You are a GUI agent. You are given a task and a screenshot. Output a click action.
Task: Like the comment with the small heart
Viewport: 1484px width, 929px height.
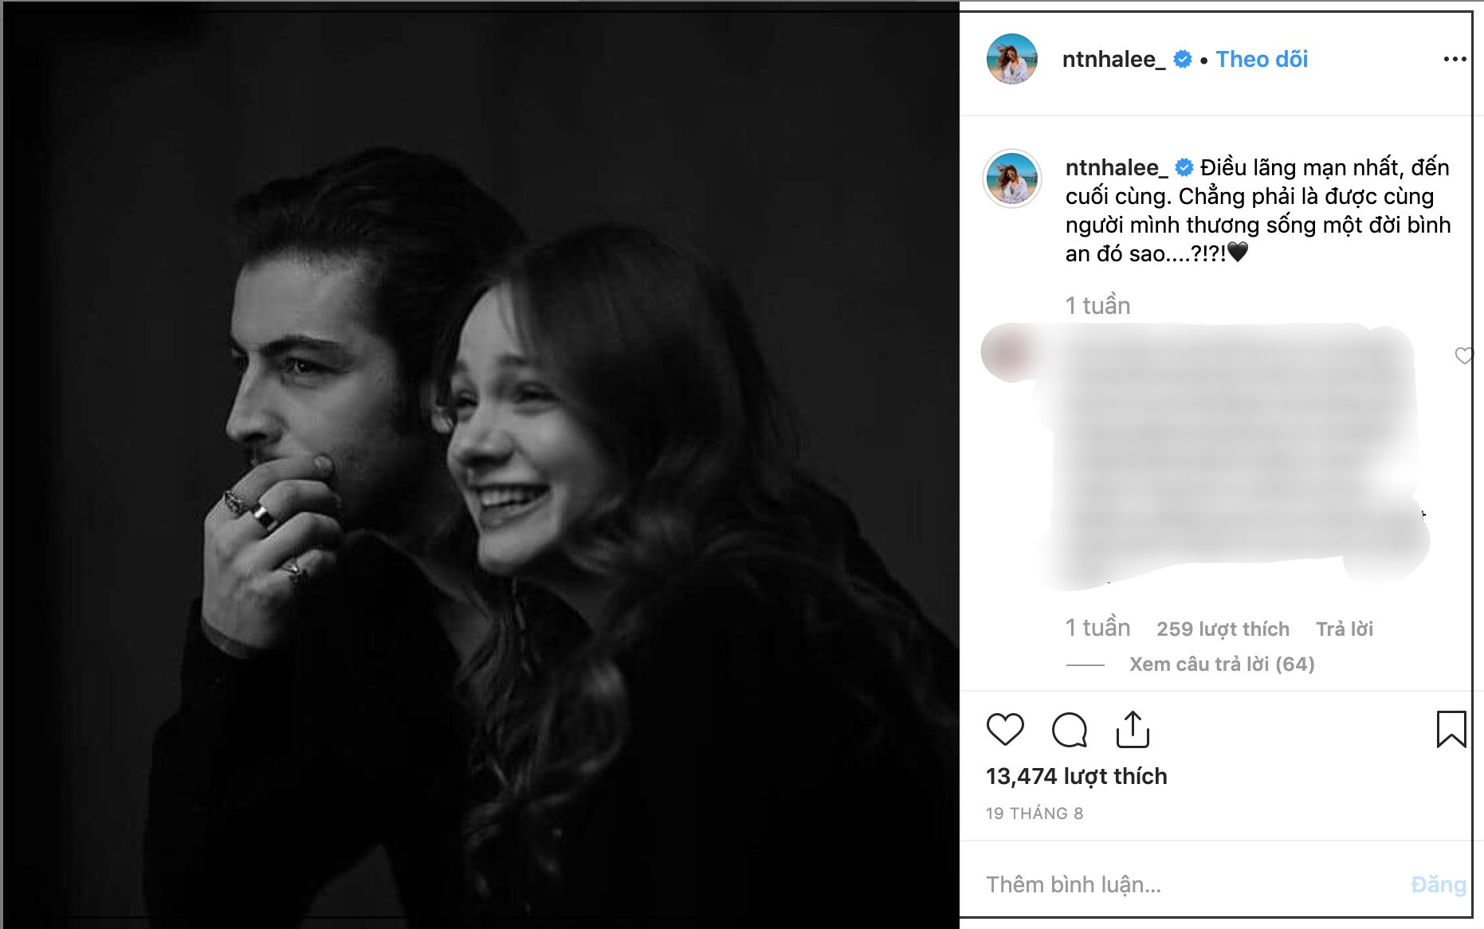pos(1463,355)
